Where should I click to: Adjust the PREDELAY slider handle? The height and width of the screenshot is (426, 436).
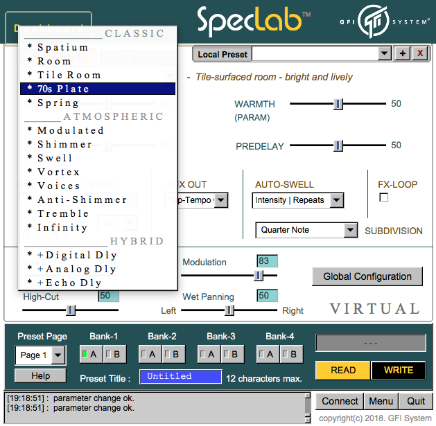click(x=338, y=145)
